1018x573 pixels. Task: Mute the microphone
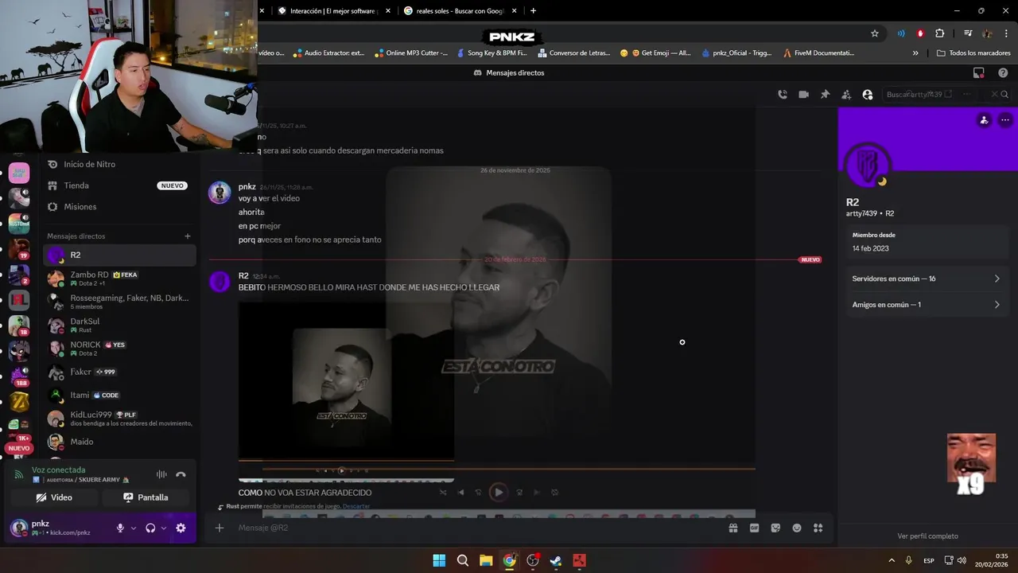coord(121,528)
